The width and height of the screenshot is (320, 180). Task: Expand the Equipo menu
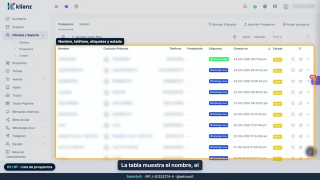point(43,144)
